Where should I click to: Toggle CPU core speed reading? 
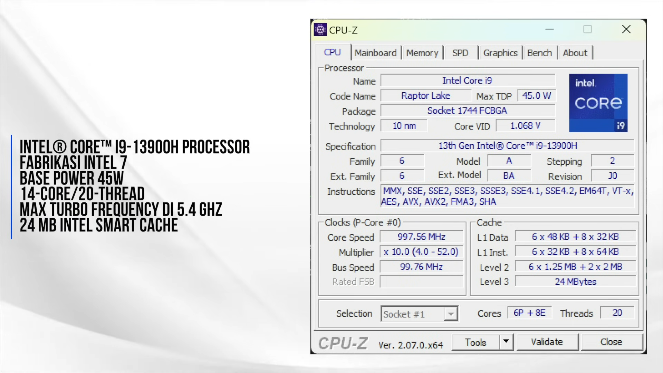tap(420, 236)
